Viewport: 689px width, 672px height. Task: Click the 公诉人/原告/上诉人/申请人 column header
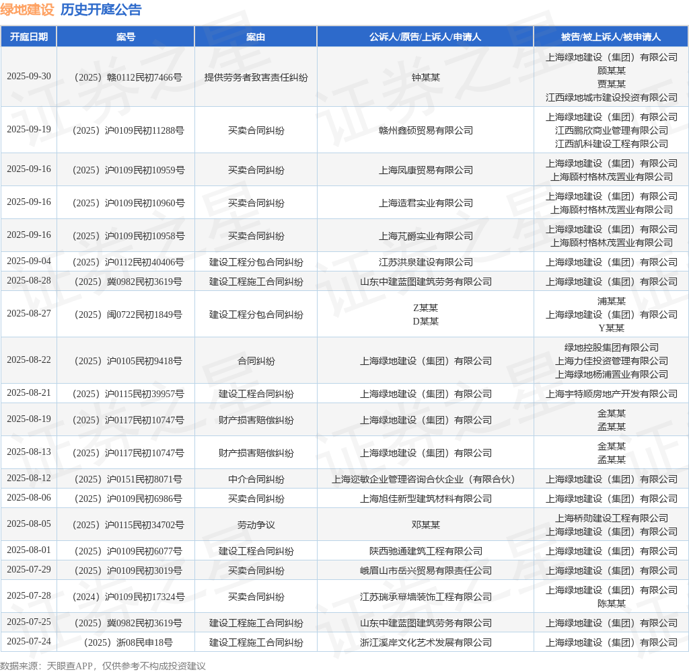[x=425, y=37]
